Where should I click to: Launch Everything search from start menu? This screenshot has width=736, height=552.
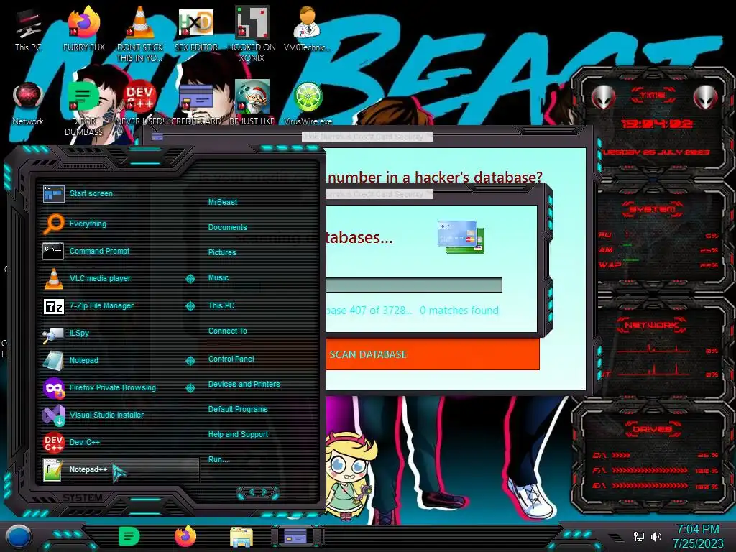(120, 224)
